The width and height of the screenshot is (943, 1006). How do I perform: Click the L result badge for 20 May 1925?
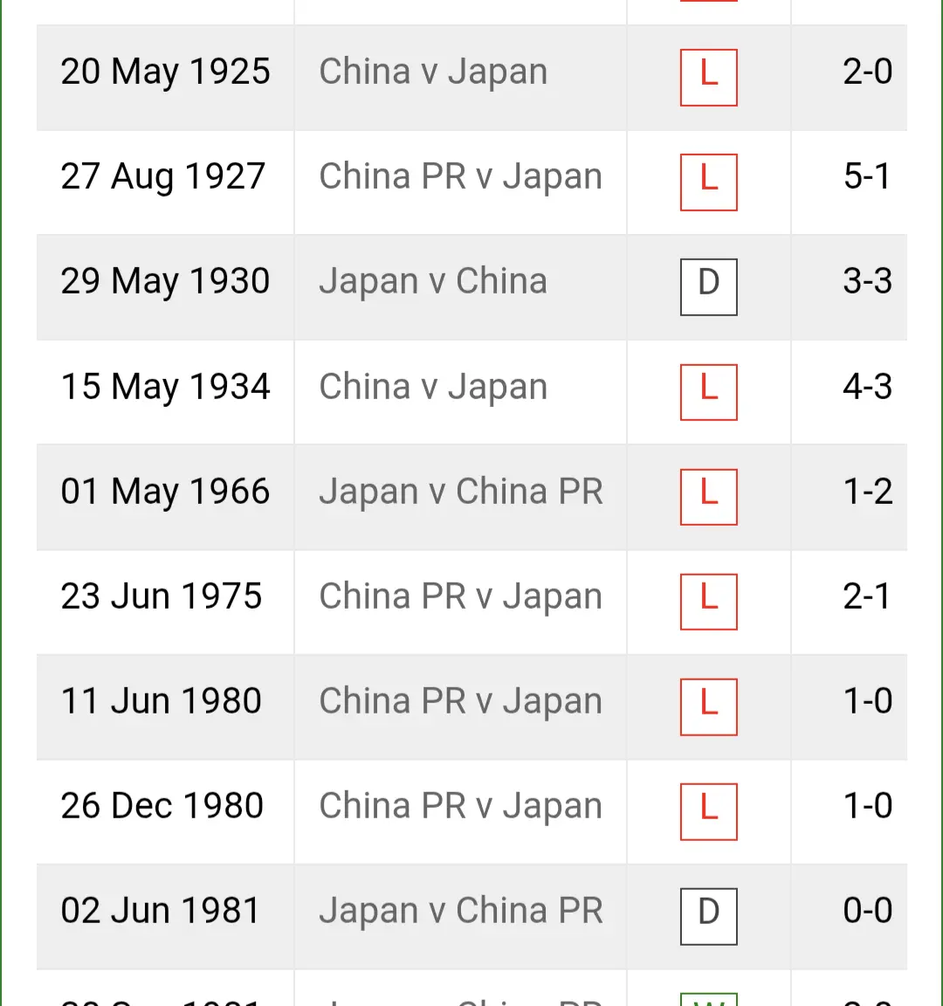pos(708,78)
